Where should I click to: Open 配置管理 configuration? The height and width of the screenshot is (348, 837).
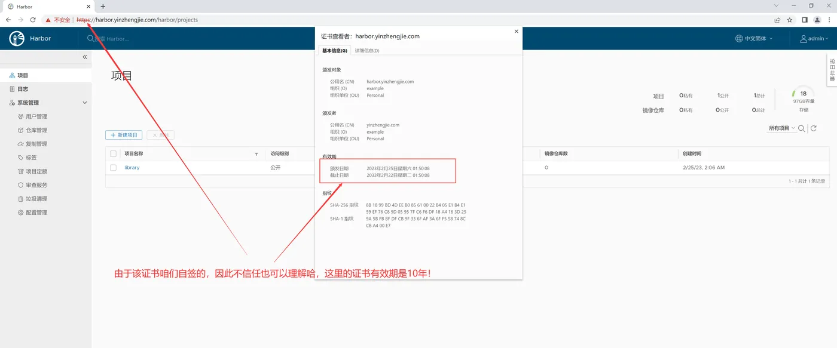point(36,213)
